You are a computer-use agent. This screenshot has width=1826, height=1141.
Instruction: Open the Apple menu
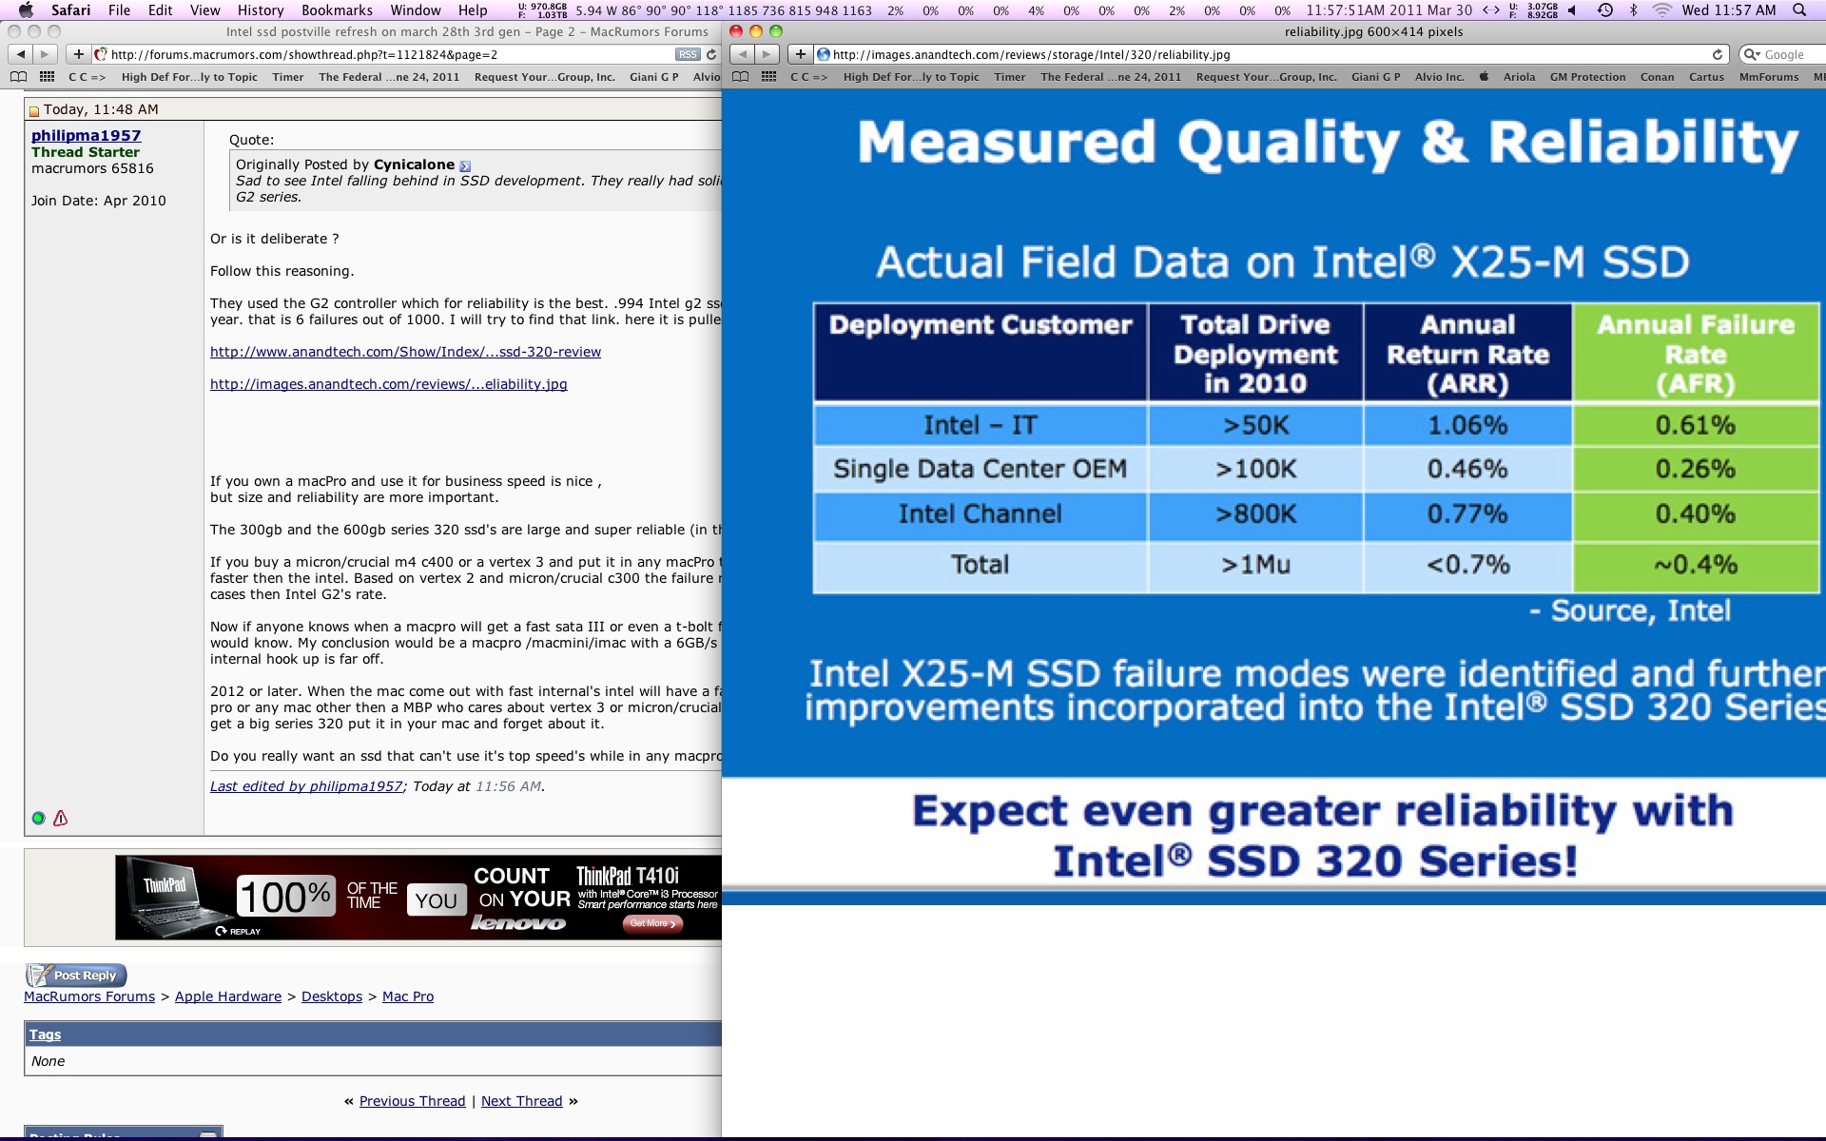(26, 10)
